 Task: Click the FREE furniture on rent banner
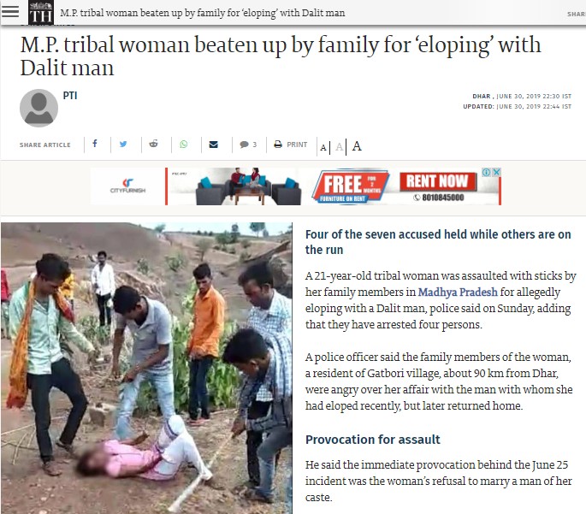click(x=351, y=186)
